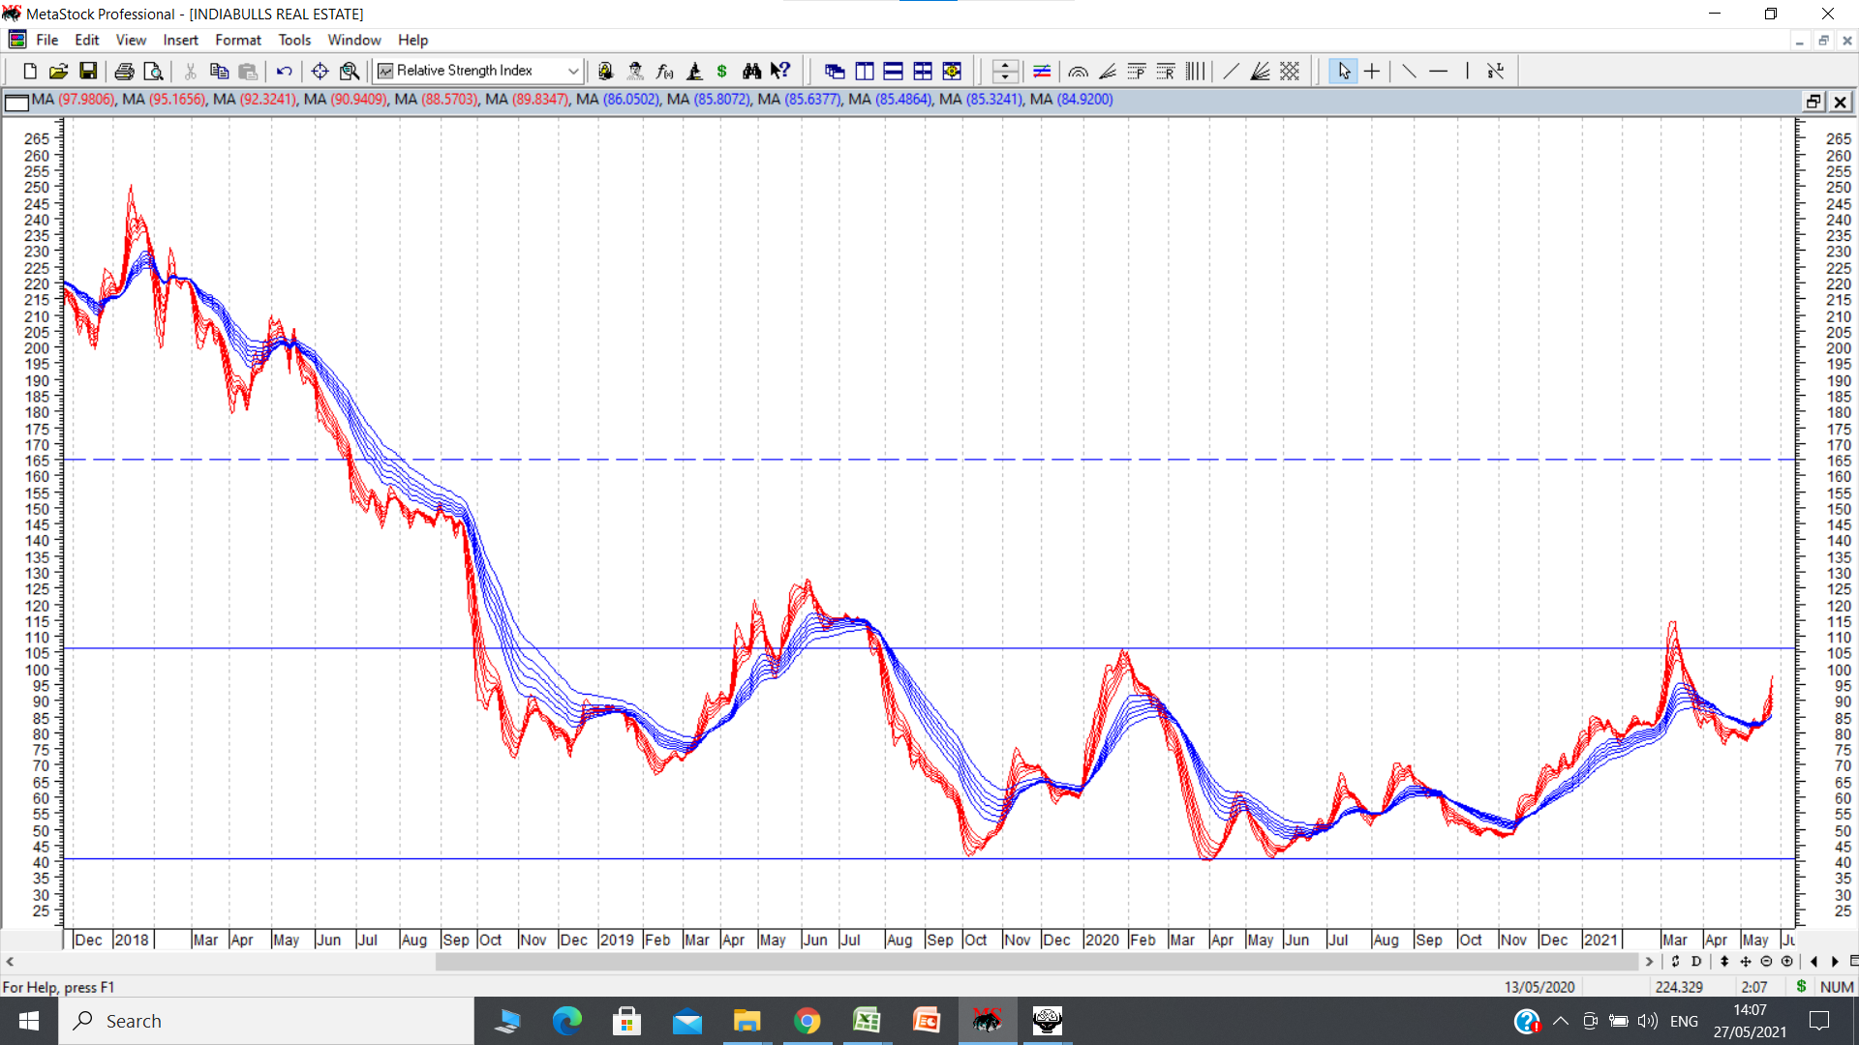
Task: Click the horizontal chart scrollbar thumb
Action: [x=1036, y=961]
